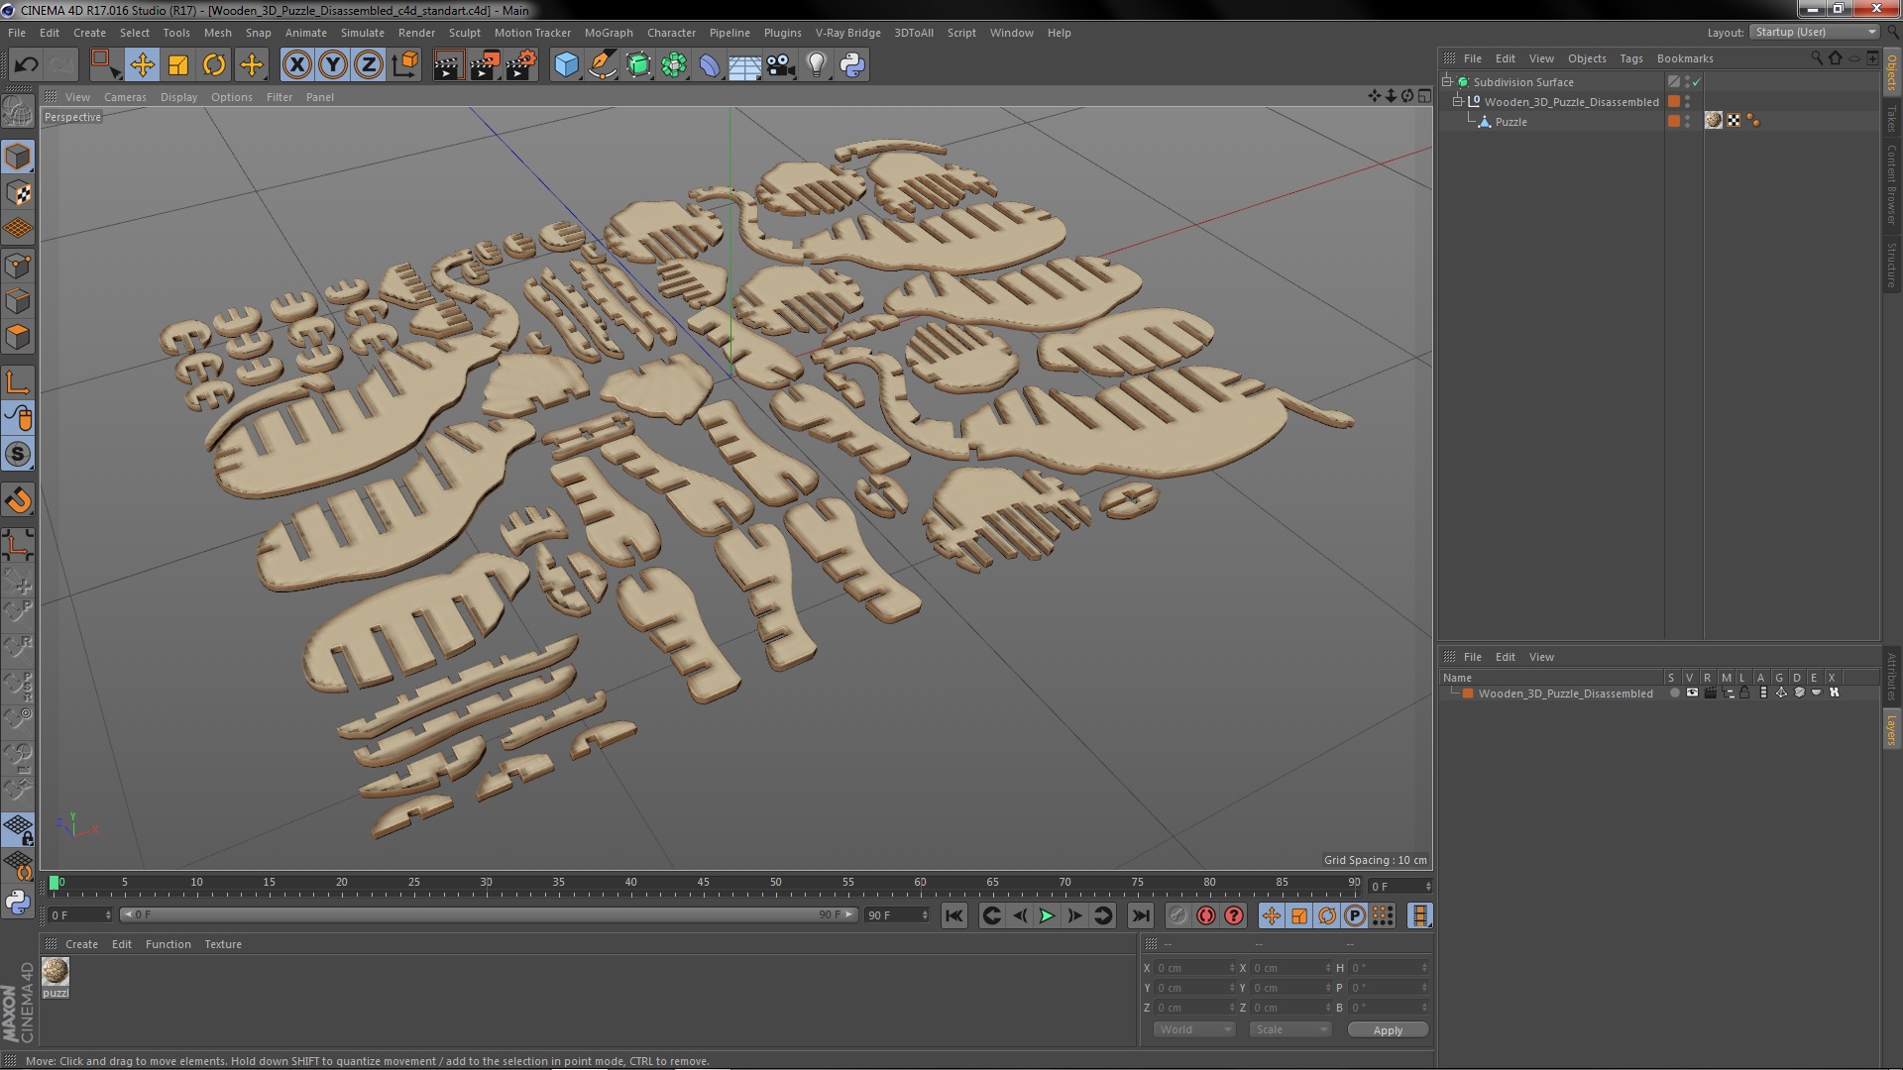1903x1070 pixels.
Task: Go to end of animation
Action: 1140,915
